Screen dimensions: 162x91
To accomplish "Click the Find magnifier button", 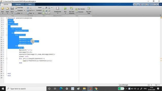I will coord(29,13).
